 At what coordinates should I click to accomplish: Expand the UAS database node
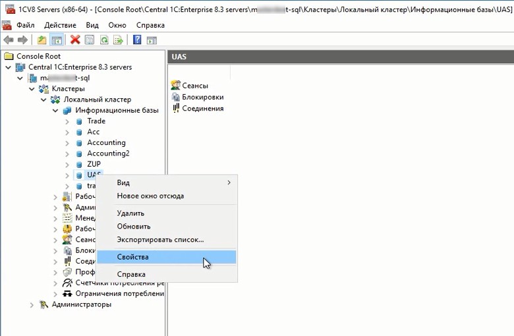[x=67, y=176]
